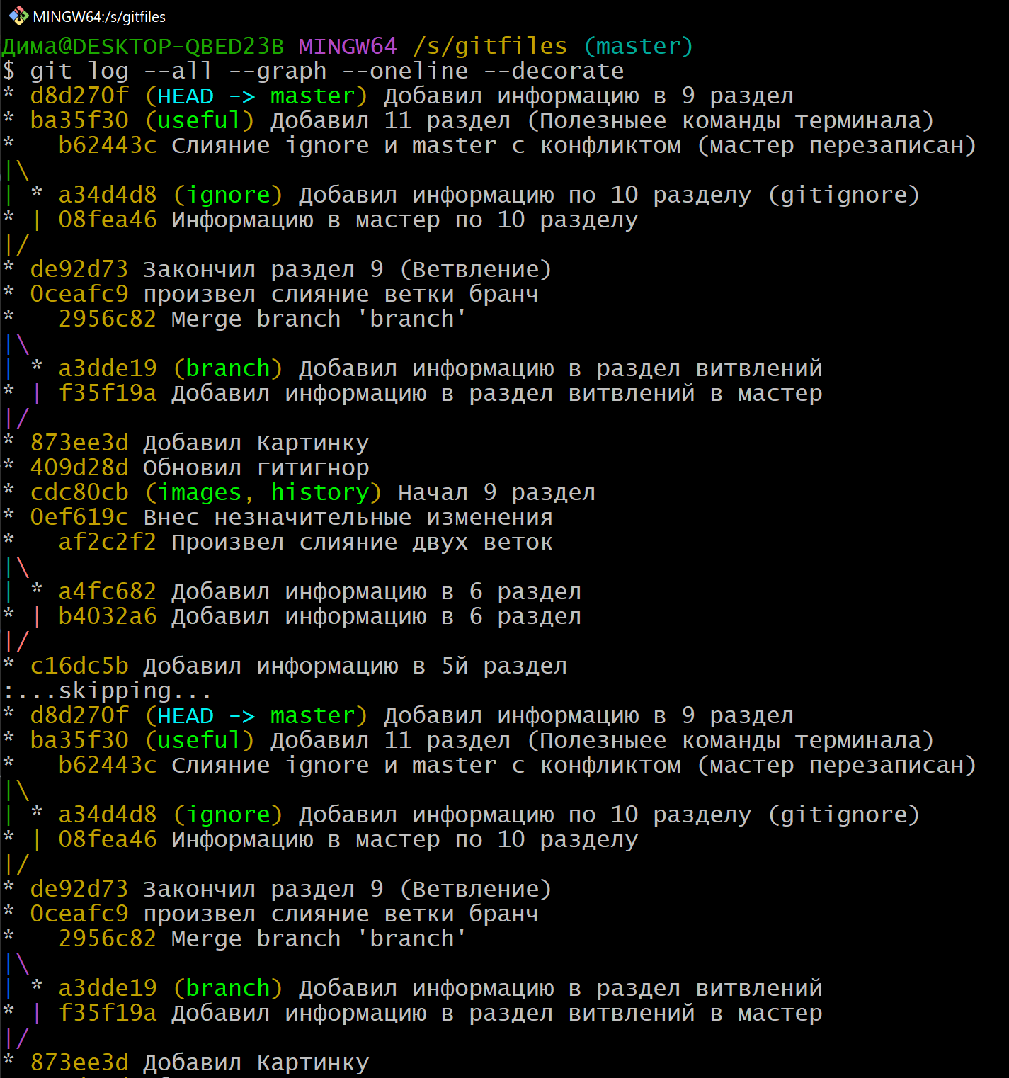
Task: Select hash de92d73 below the skipping line
Action: [x=79, y=889]
